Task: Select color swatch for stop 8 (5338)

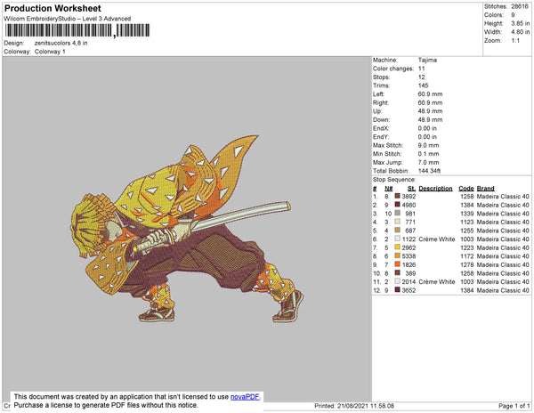Action: [397, 255]
